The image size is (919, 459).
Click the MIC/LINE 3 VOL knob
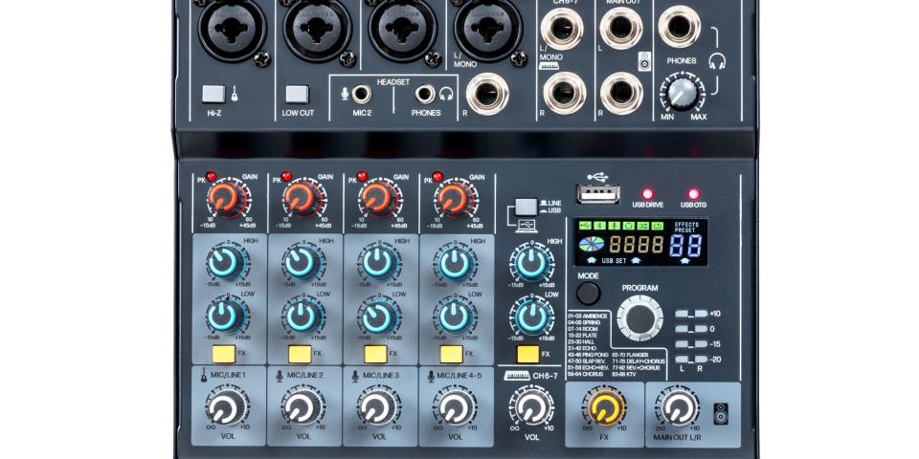tap(379, 407)
